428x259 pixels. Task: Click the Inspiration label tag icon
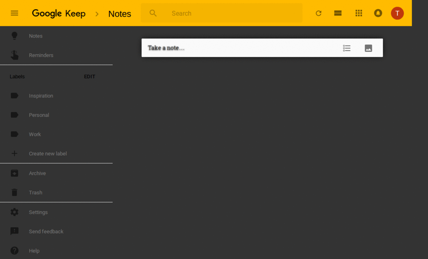pyautogui.click(x=15, y=96)
